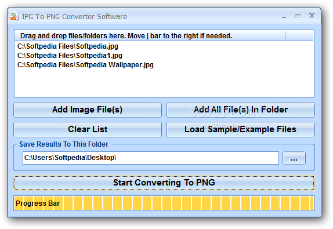Click the JPG To PNG Converter app icon
333x229 pixels.
15,16
